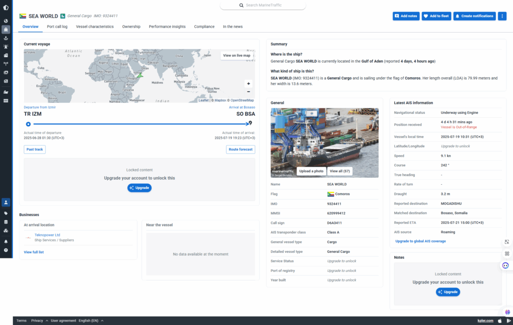Open the container barcode icon in sidebar
513x325 pixels.
click(x=6, y=101)
